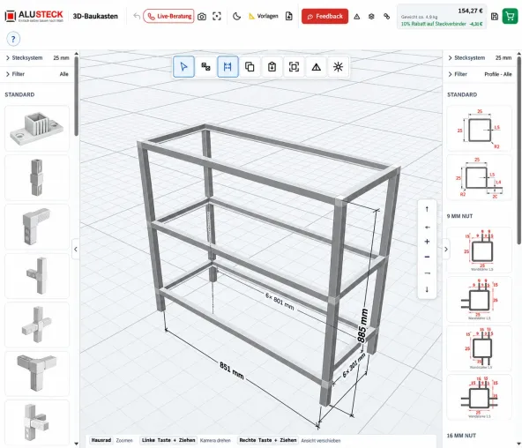Image resolution: width=522 pixels, height=448 pixels.
Task: Click the warning triangle in top header
Action: pos(356,16)
